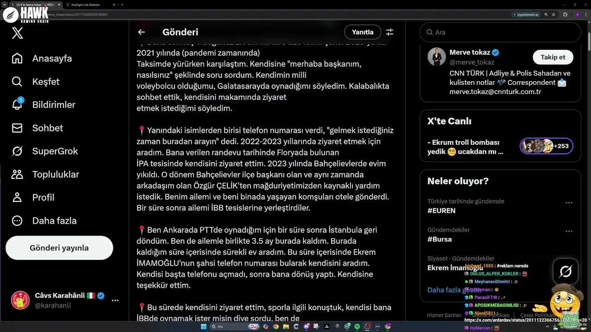Click Neler oluyor? heading

pos(458,181)
